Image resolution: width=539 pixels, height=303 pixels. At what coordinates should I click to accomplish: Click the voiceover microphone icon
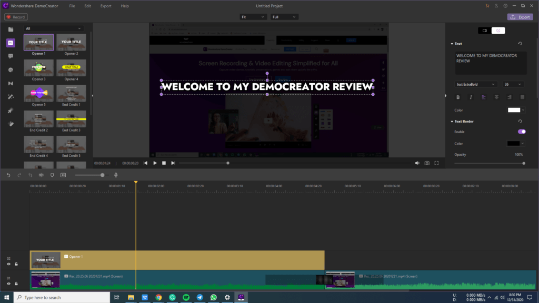pos(116,175)
